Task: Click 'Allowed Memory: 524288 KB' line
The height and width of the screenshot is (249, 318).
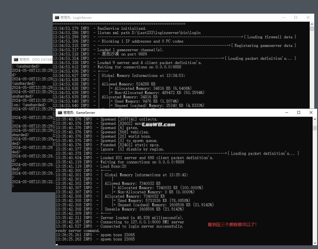Action: [104, 84]
